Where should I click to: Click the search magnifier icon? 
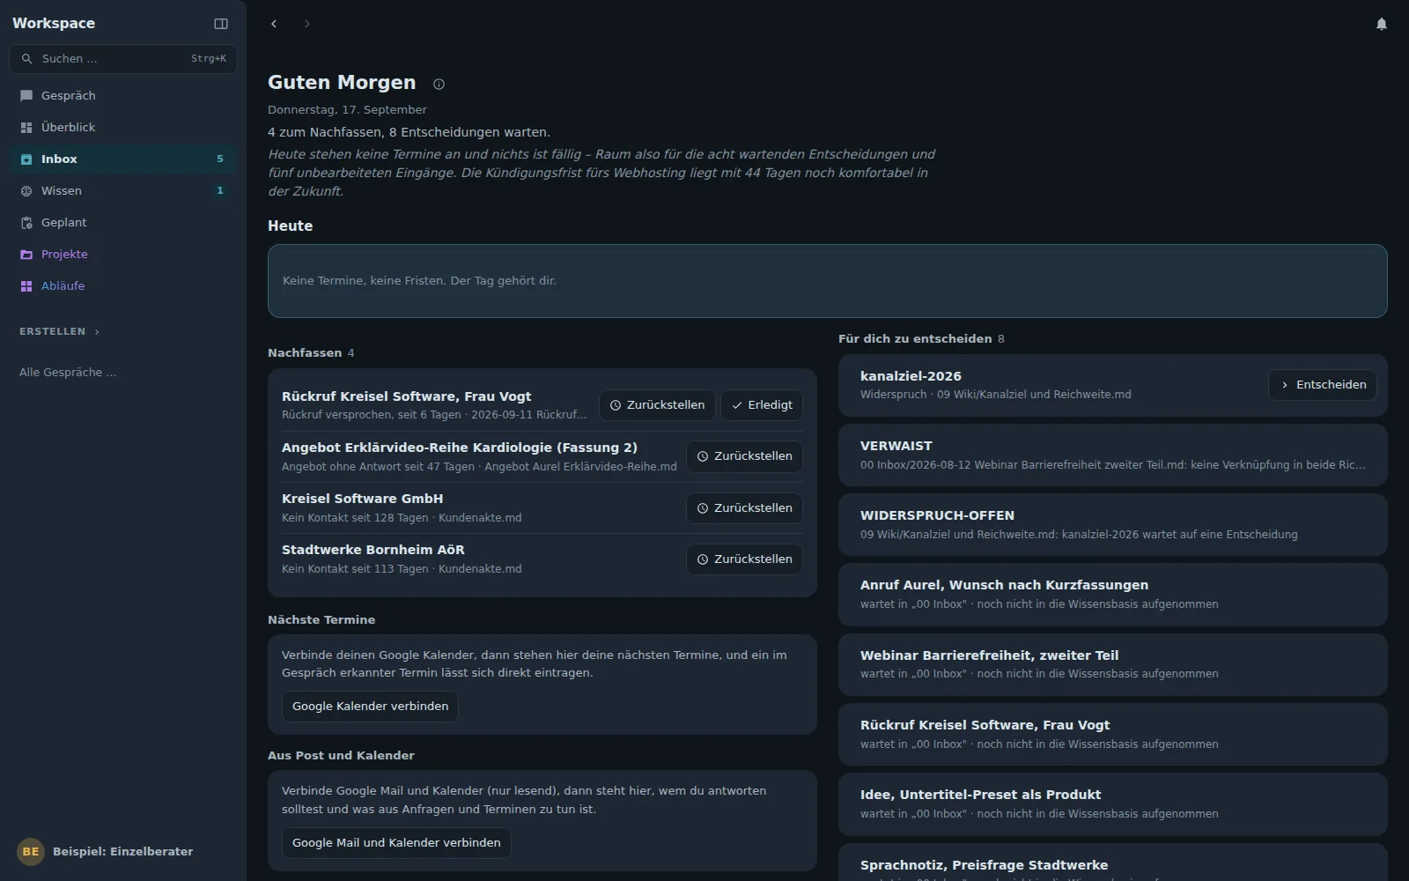tap(26, 58)
